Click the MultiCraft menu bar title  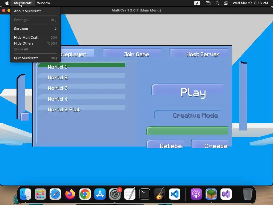[23, 3]
